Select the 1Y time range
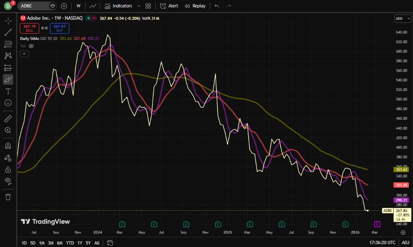Screen dimensions: 413x247 point(80,243)
